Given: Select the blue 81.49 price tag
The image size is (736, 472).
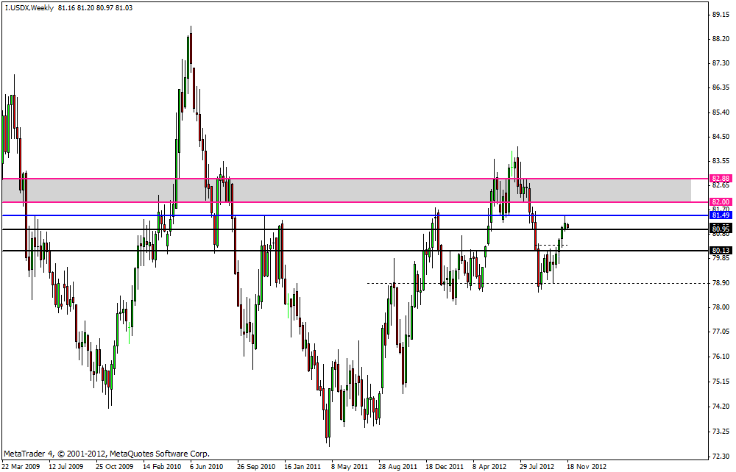Looking at the screenshot, I should [x=721, y=215].
